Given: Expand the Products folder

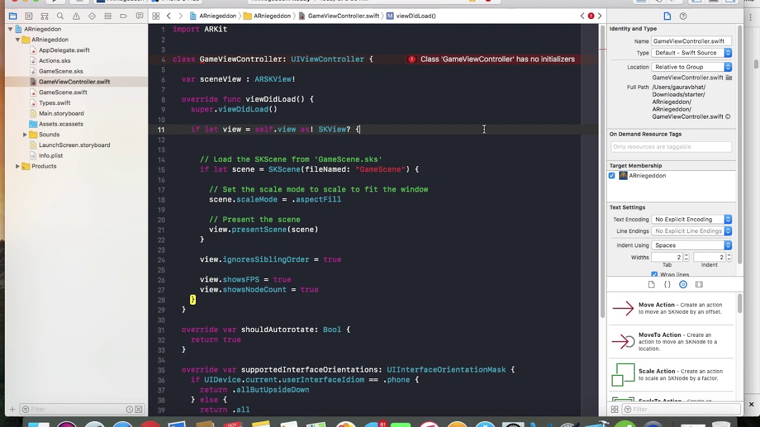Looking at the screenshot, I should [18, 166].
